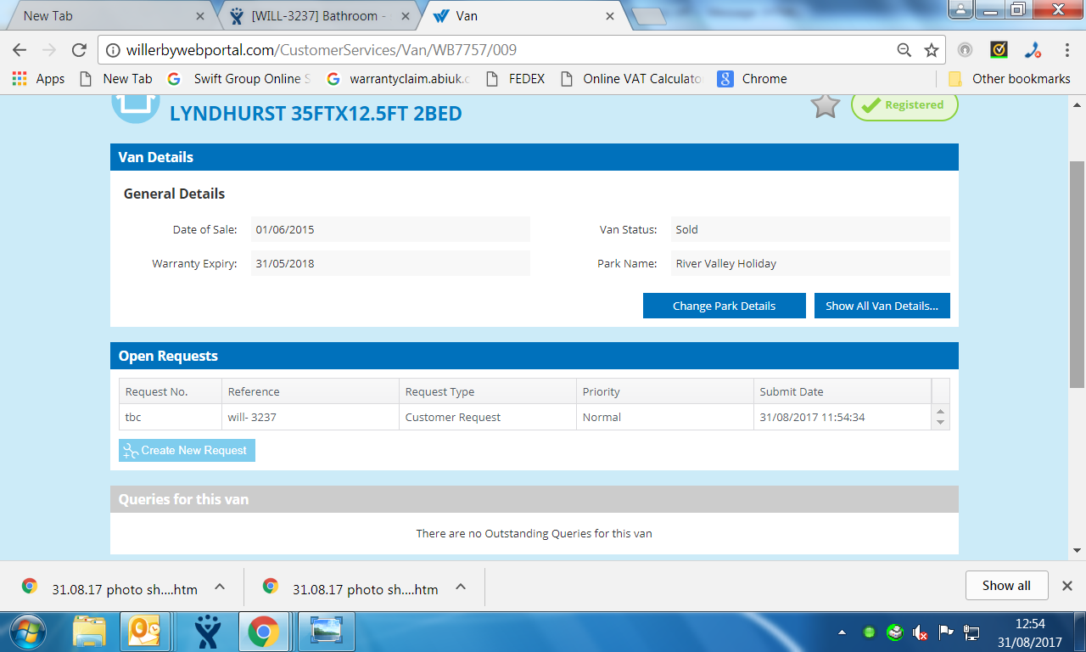This screenshot has width=1086, height=652.
Task: Open the Jira app in taskbar
Action: 207,632
